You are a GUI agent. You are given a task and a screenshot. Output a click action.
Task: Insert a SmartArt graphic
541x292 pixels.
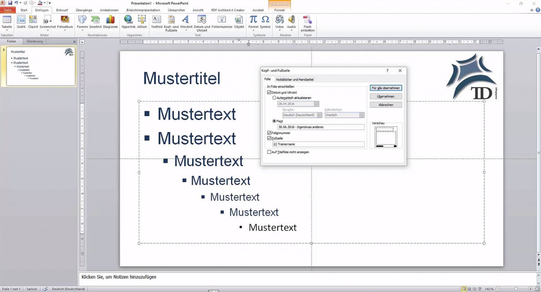point(96,22)
